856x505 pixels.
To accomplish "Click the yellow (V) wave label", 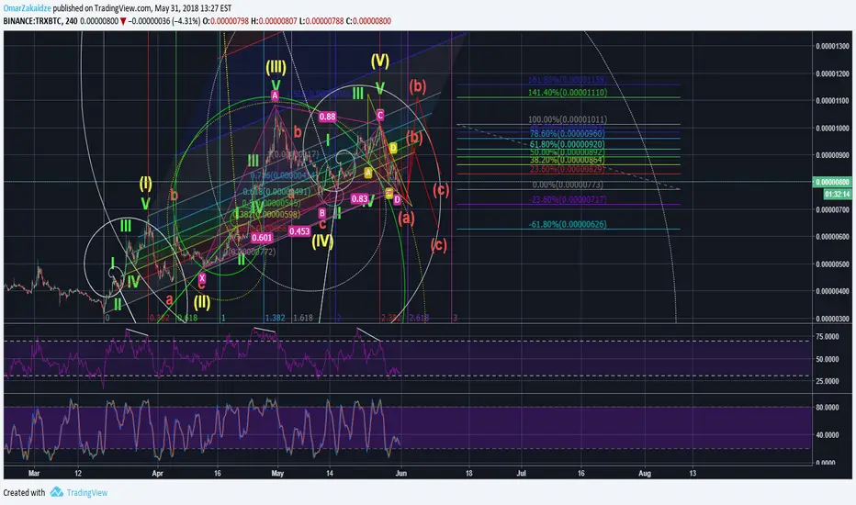I will click(x=380, y=61).
